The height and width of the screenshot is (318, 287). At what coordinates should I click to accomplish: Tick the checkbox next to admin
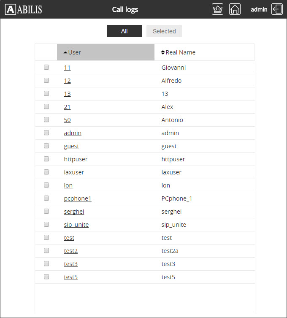click(x=46, y=133)
